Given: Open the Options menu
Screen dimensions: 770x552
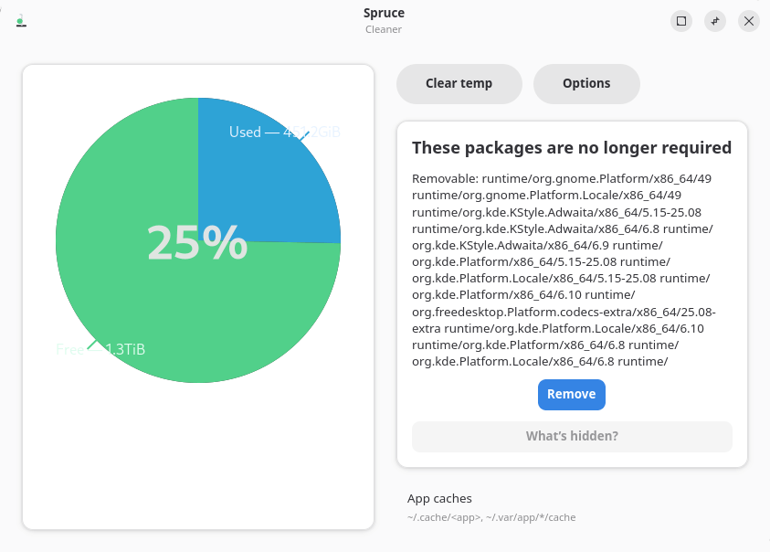Looking at the screenshot, I should tap(586, 84).
